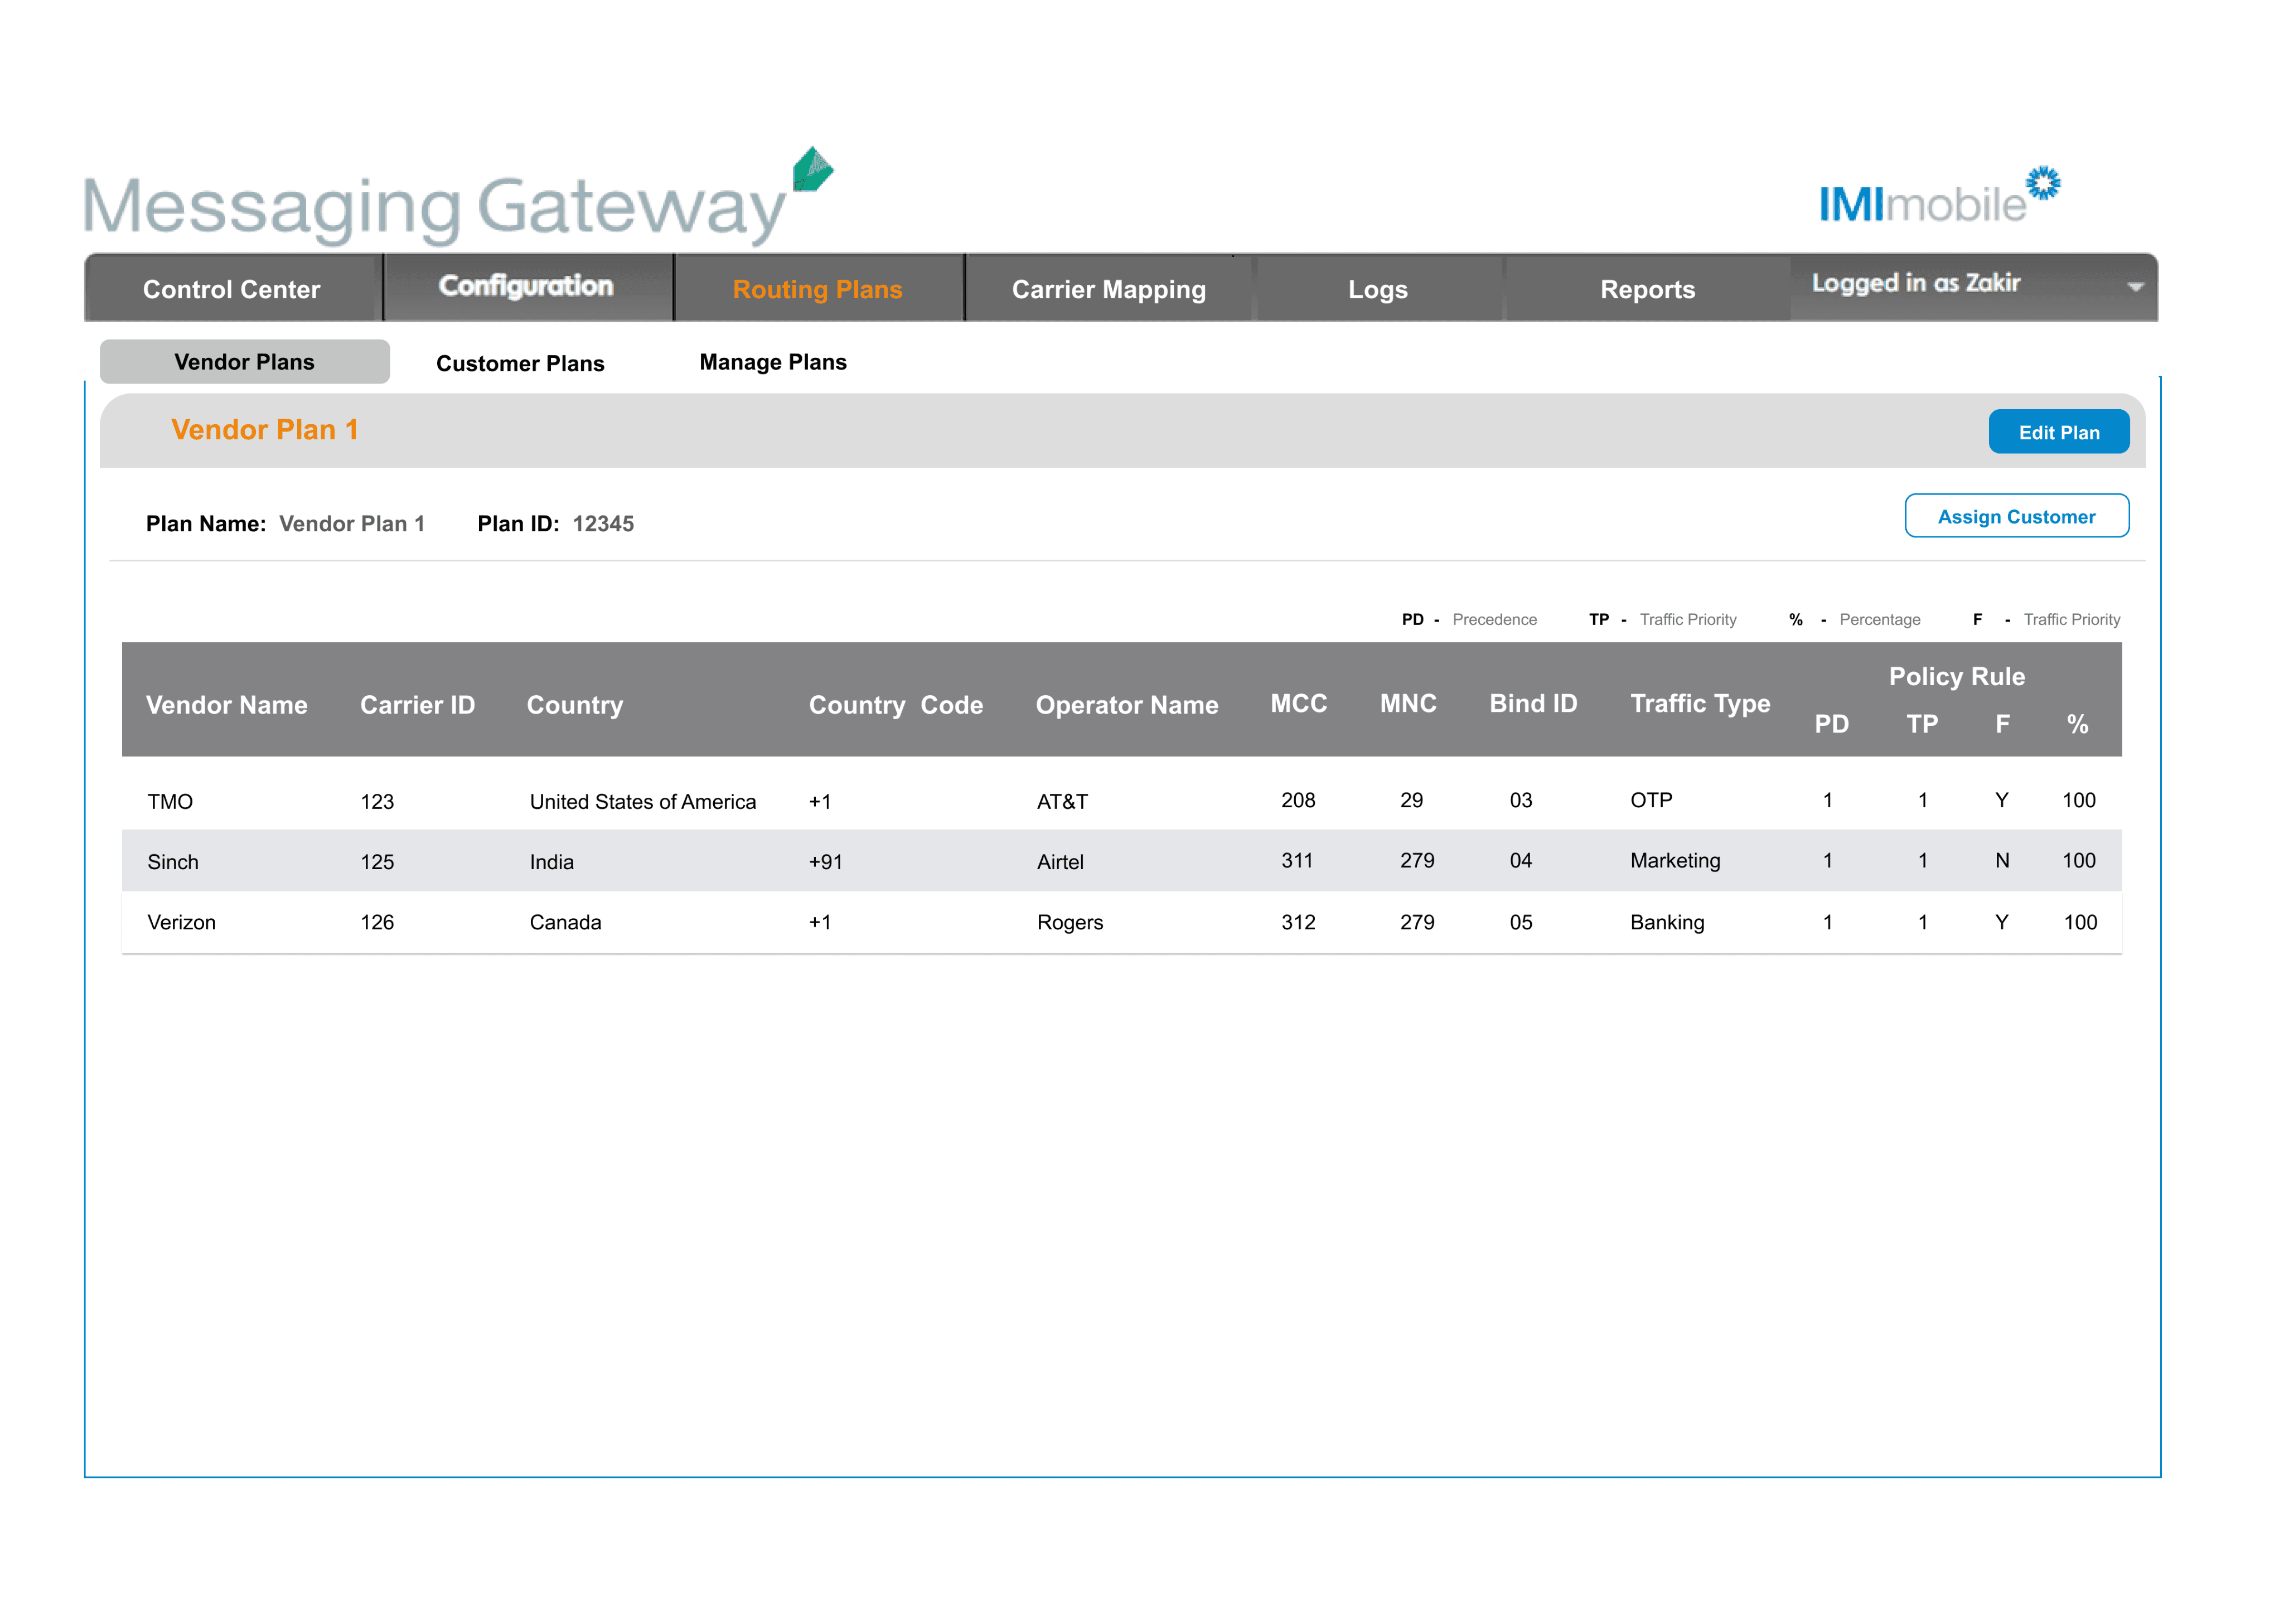Click the Country Code column header
The image size is (2284, 1624).
895,705
